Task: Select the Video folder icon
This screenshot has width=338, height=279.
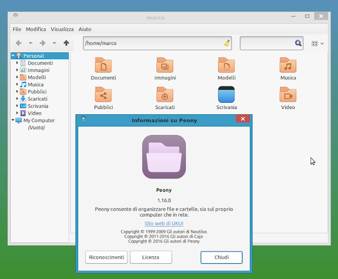Action: (288, 94)
